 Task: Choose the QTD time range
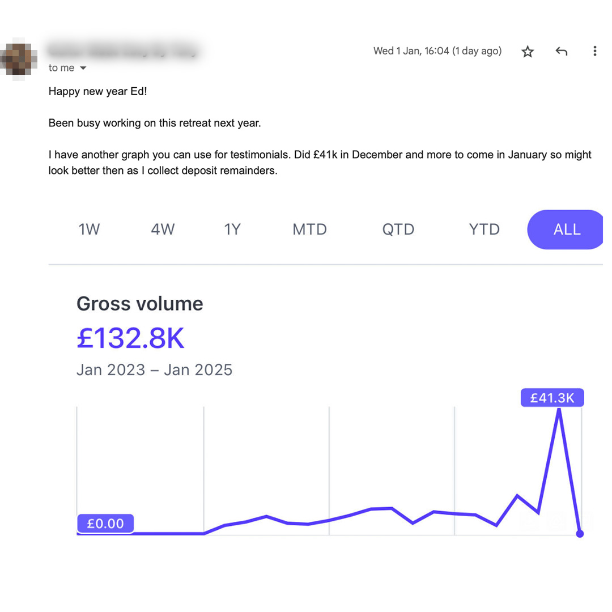[398, 229]
